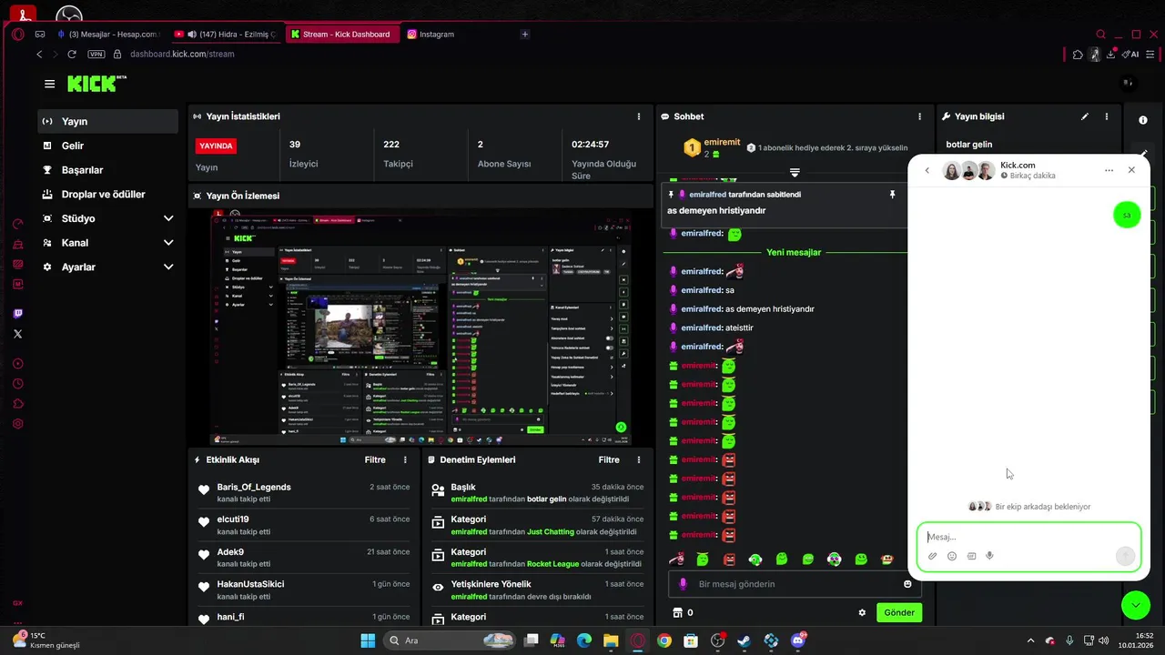1165x655 pixels.
Task: Click the address bar URL
Action: coord(182,55)
